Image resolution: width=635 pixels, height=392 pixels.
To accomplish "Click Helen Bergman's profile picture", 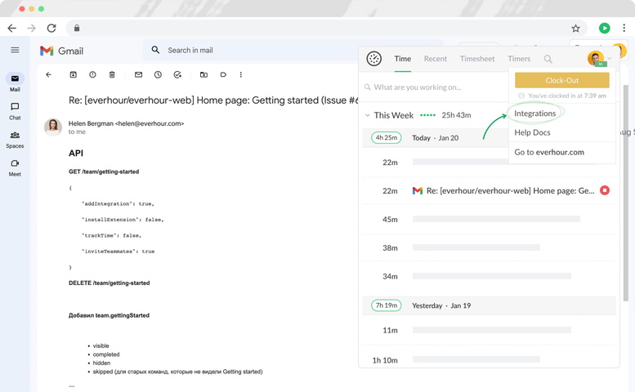I will pos(53,127).
